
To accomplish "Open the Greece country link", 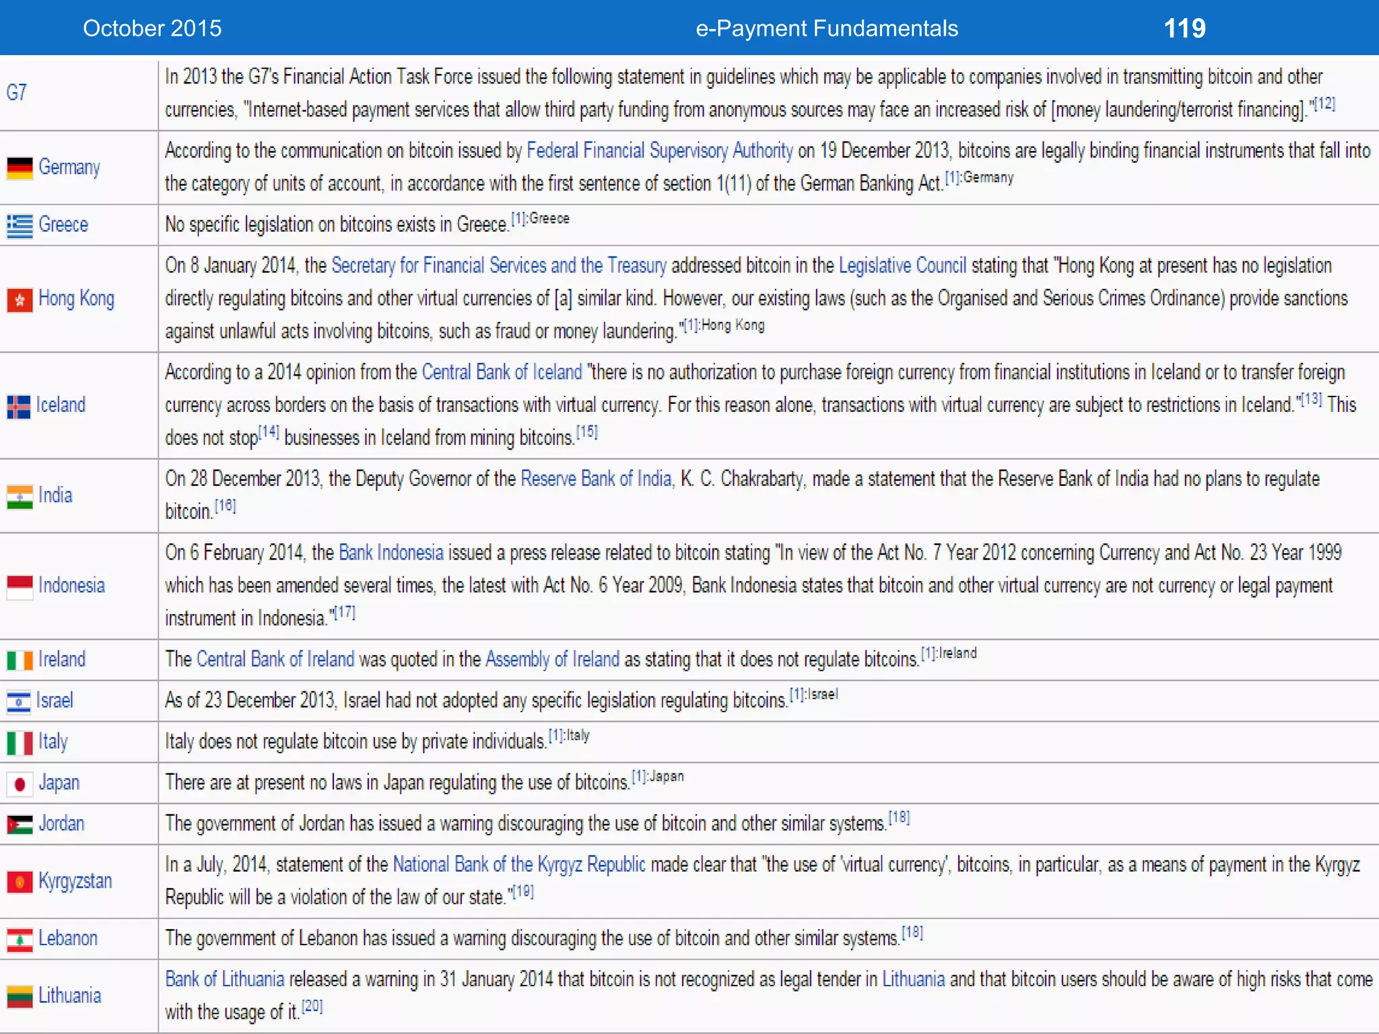I will click(x=63, y=224).
